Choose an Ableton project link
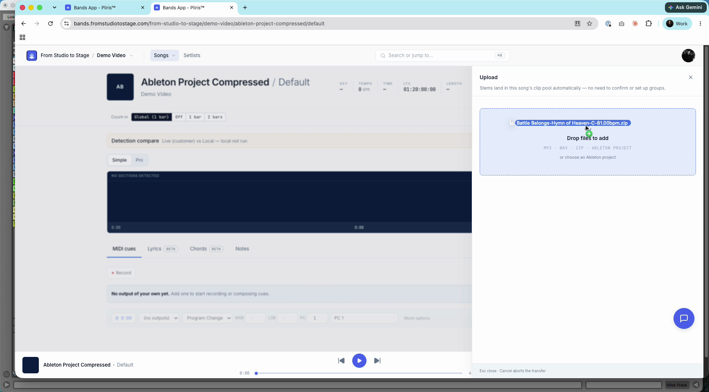Image resolution: width=709 pixels, height=392 pixels. pyautogui.click(x=588, y=158)
